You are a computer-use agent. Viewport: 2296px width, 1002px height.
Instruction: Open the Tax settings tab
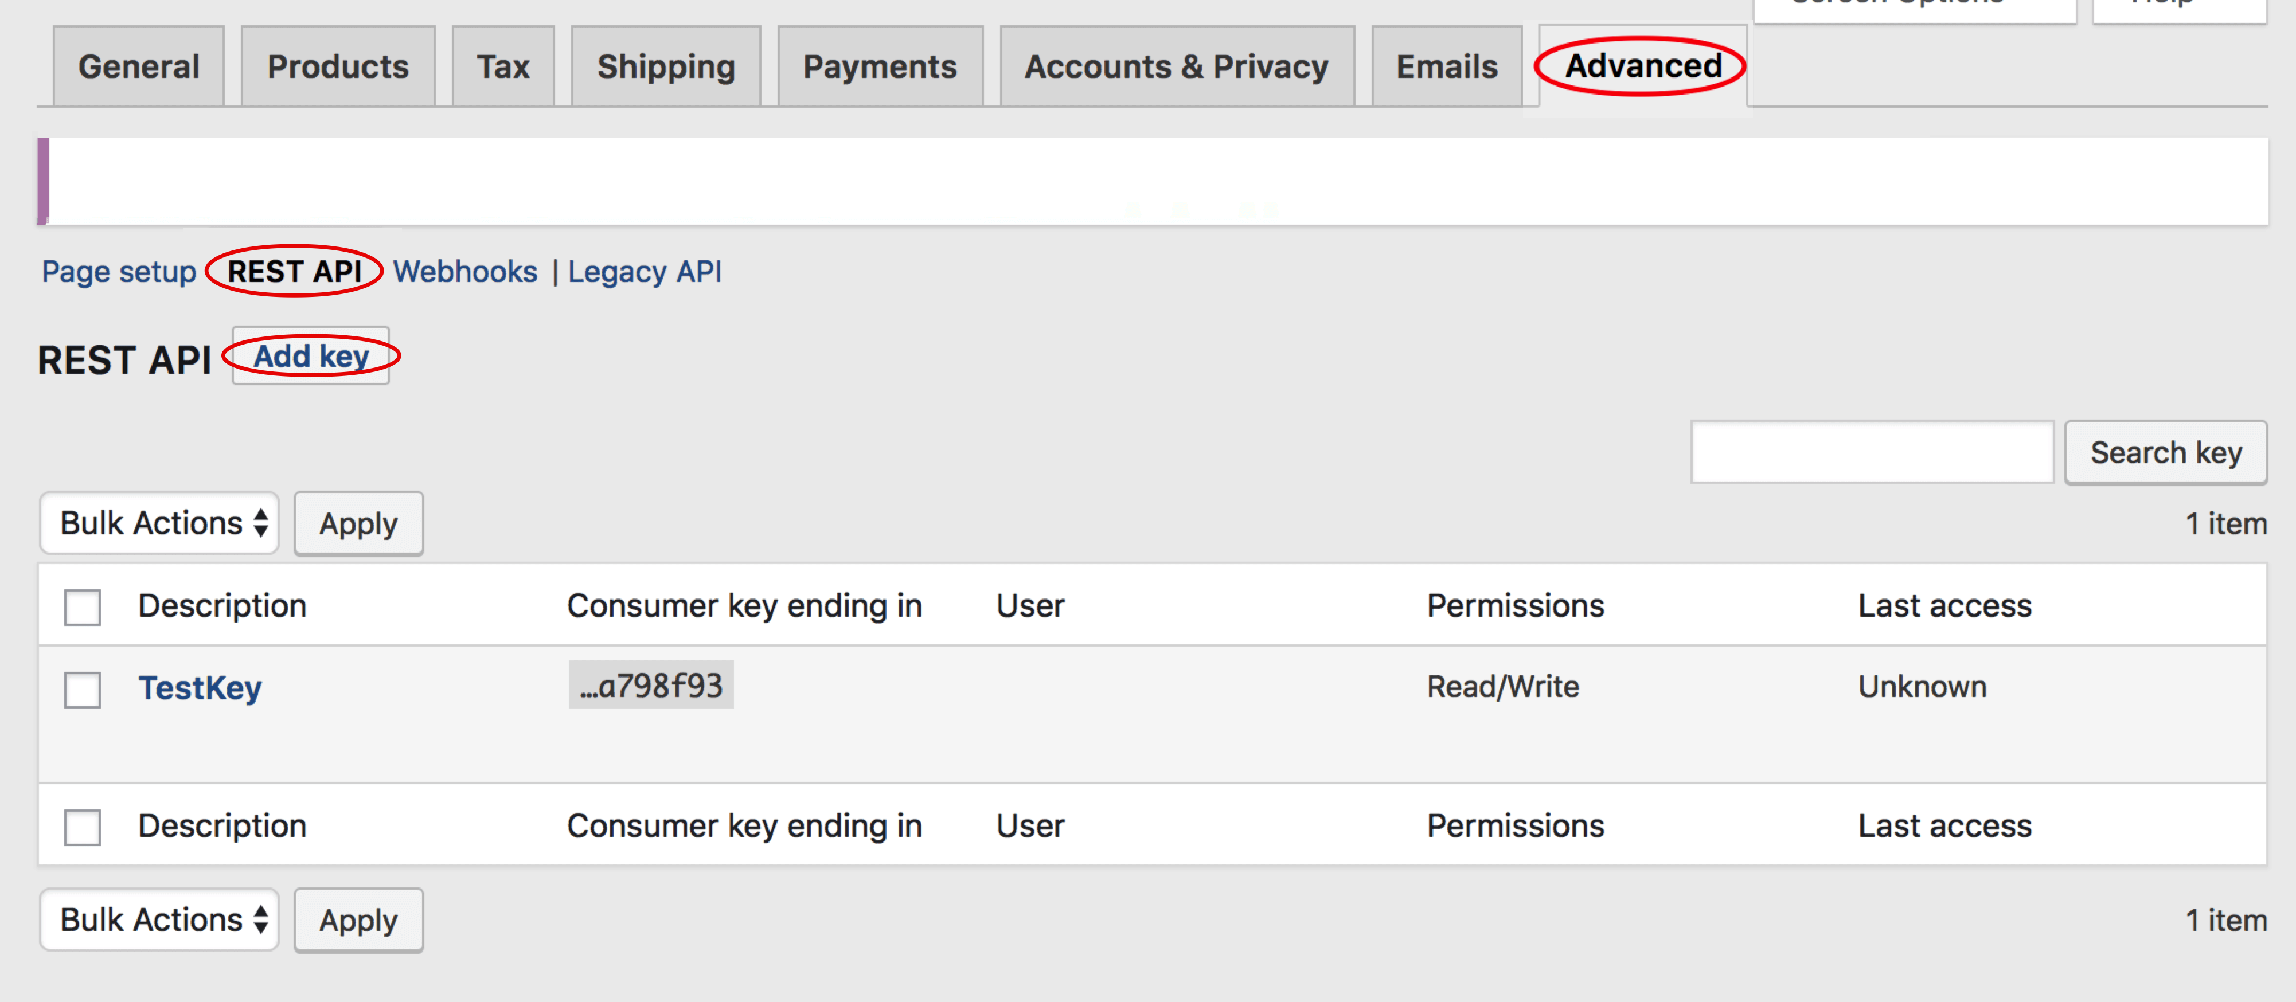[503, 67]
